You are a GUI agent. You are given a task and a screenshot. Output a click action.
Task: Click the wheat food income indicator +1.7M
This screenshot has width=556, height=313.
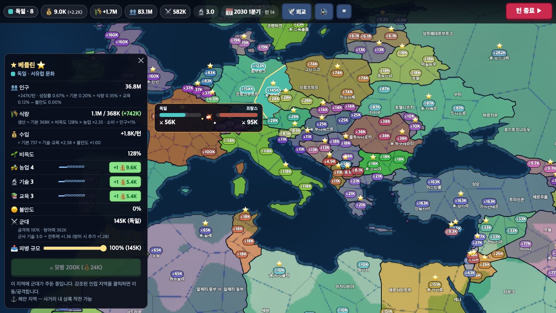(x=106, y=12)
